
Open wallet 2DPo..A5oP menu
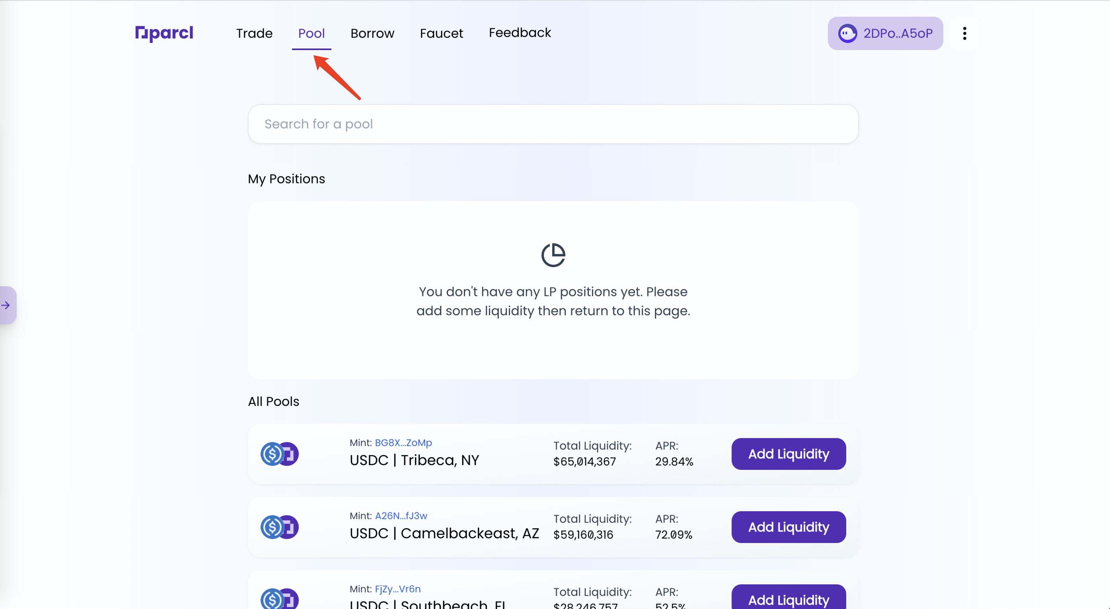tap(885, 33)
